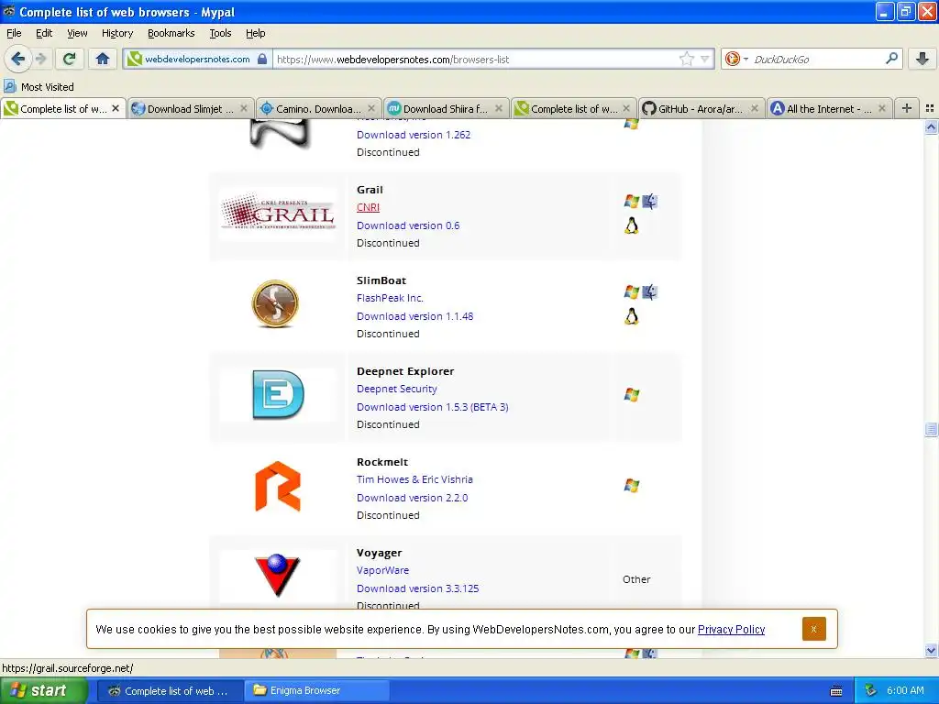Click Windows icon in SlimBoat row
The image size is (939, 704).
(x=631, y=292)
